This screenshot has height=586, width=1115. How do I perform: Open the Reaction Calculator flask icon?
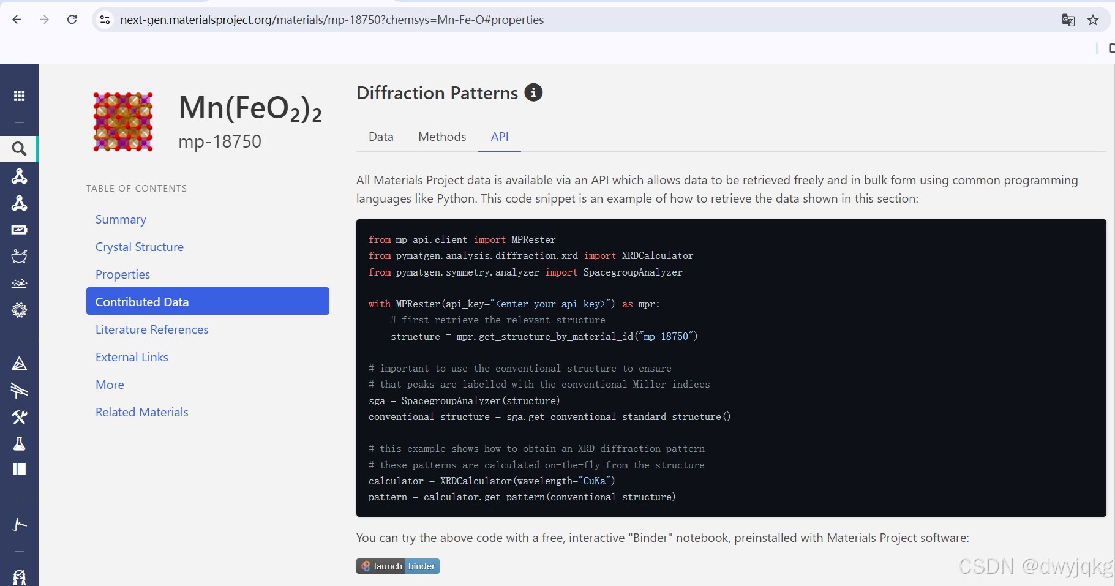19,443
